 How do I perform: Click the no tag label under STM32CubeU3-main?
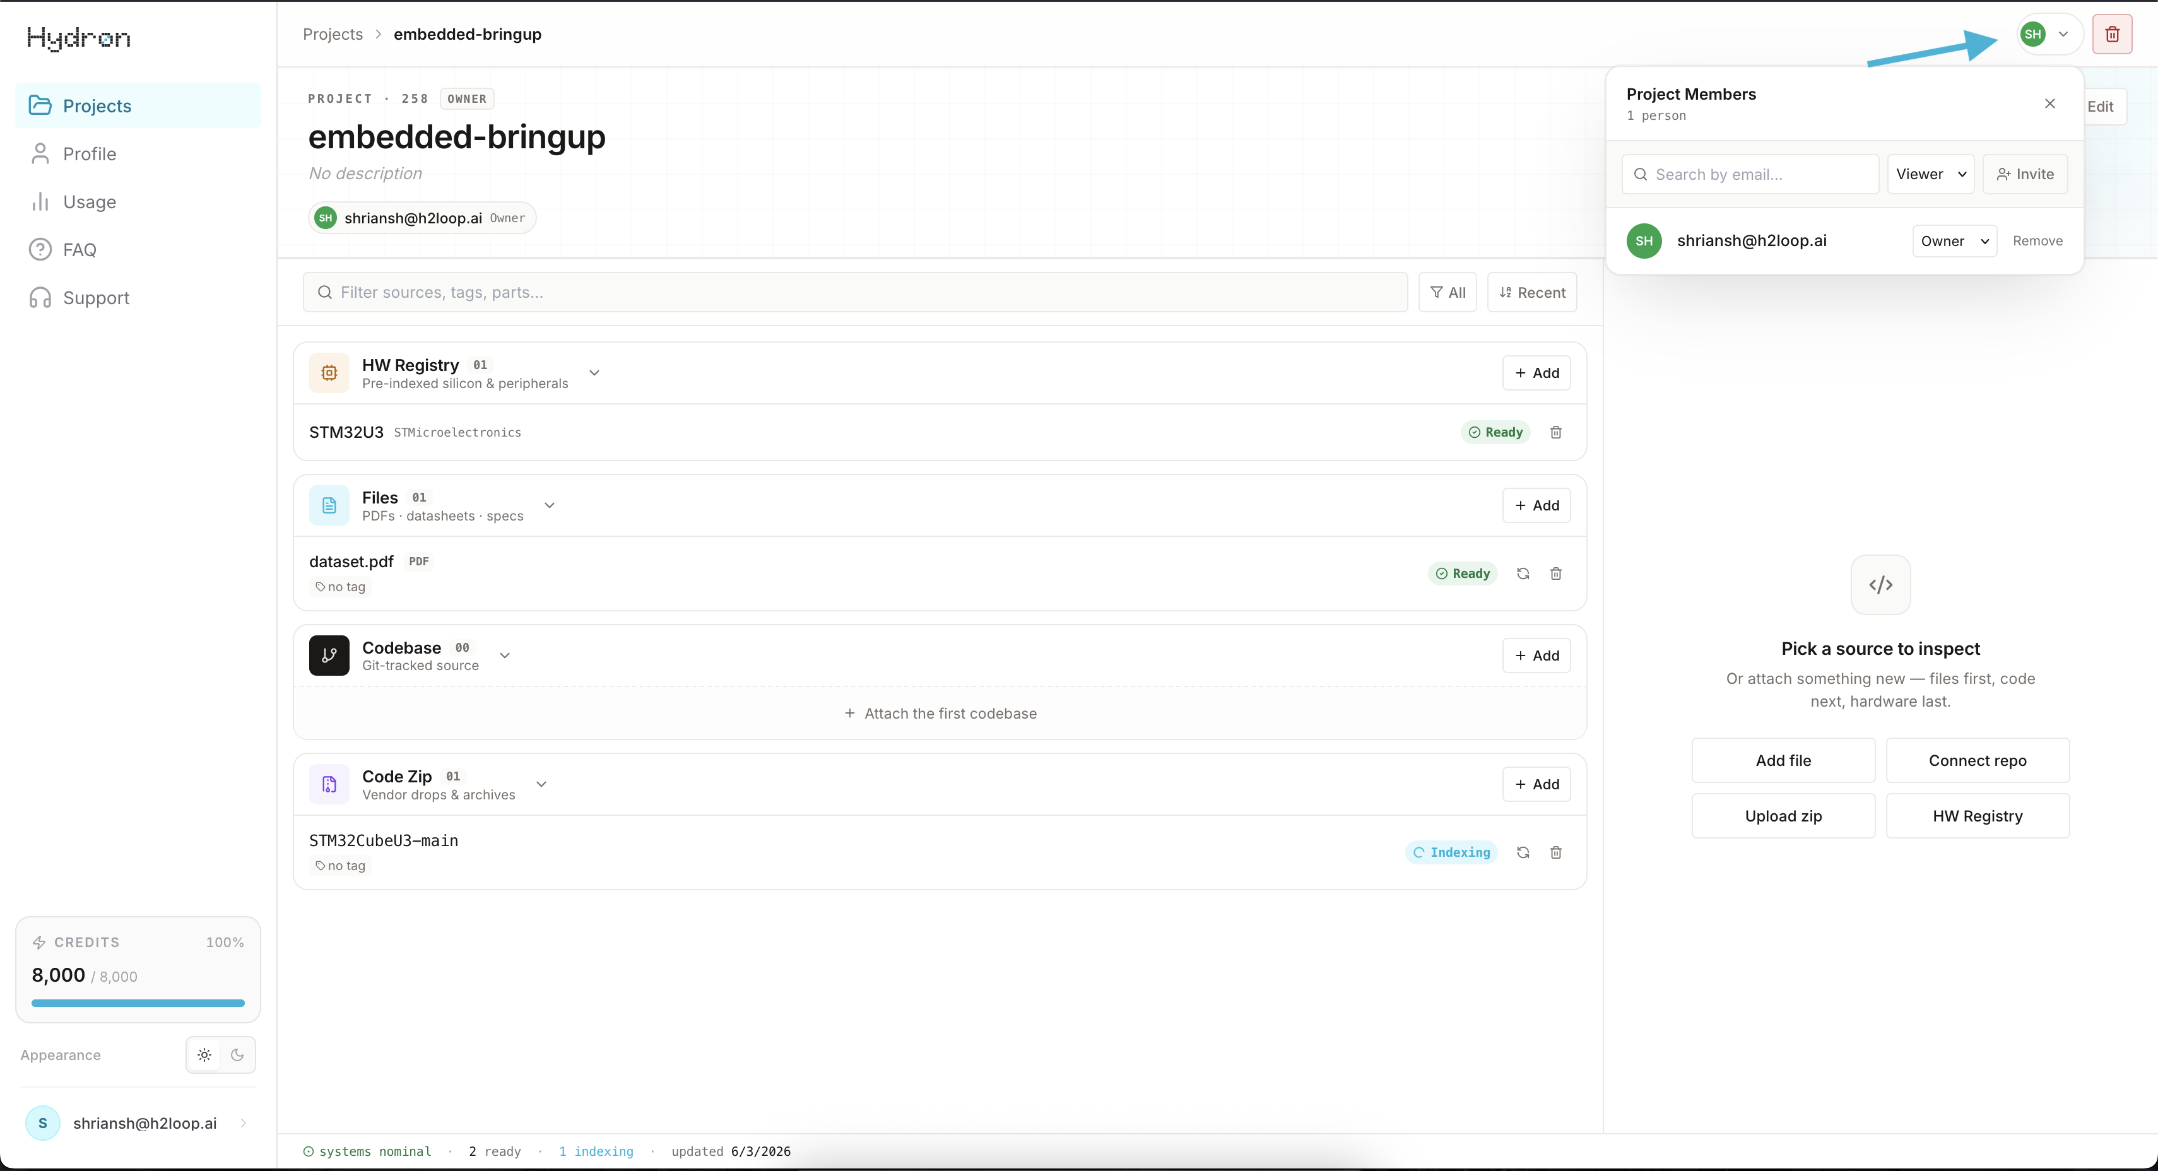340,866
